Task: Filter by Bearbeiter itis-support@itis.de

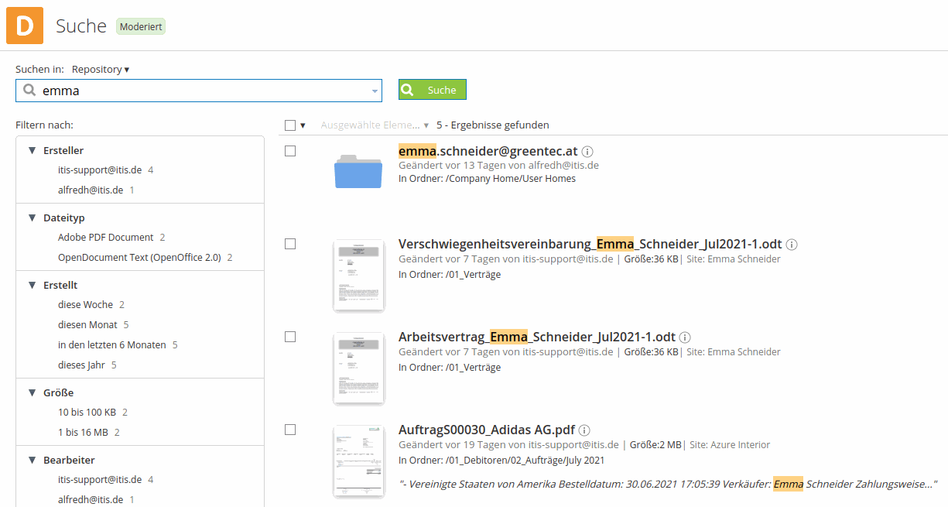Action: (x=100, y=480)
